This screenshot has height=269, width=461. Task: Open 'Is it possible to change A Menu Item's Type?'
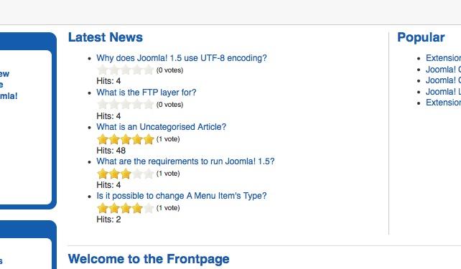pos(182,196)
